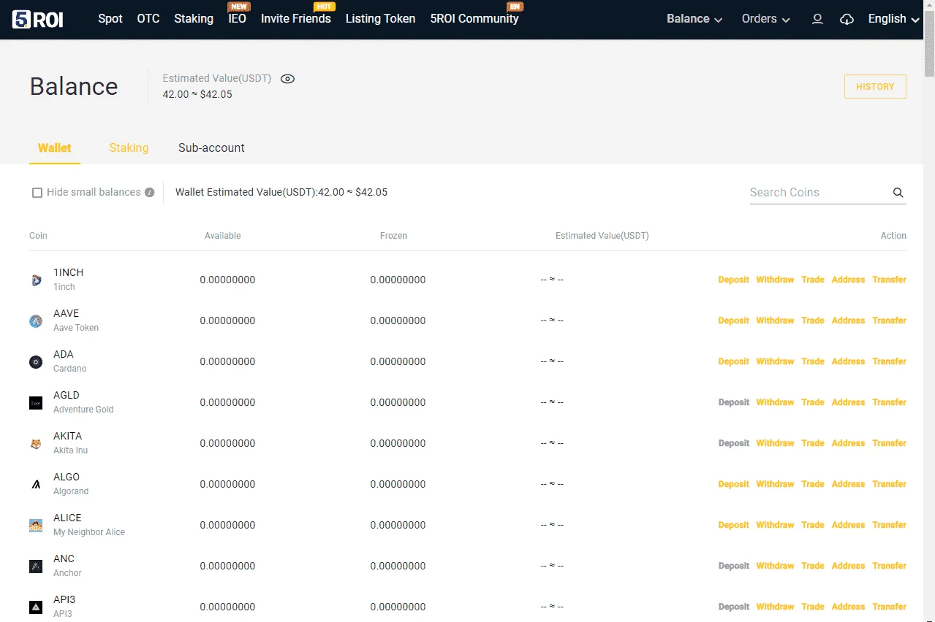This screenshot has width=935, height=622.
Task: Open the English language dropdown
Action: (893, 19)
